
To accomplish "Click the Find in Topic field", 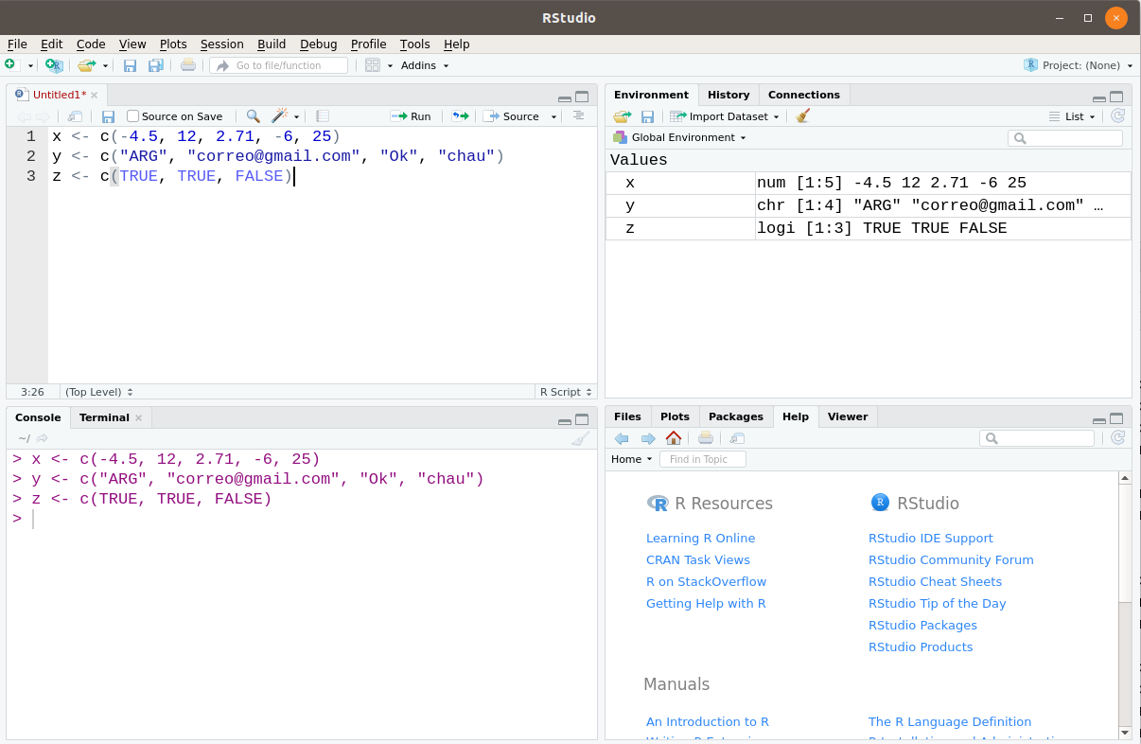I will coord(703,459).
